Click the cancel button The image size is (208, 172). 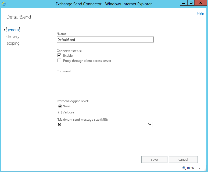pyautogui.click(x=183, y=160)
